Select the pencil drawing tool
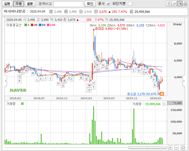The image size is (189, 151). tap(174, 4)
